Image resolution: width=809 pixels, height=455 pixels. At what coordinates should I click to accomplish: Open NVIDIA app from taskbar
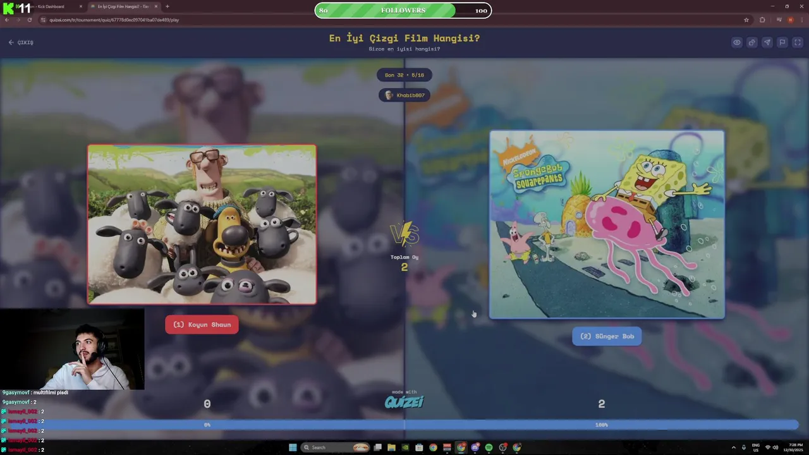pos(405,447)
